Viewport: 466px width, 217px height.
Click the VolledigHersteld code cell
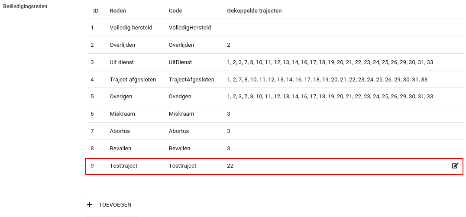pyautogui.click(x=190, y=28)
